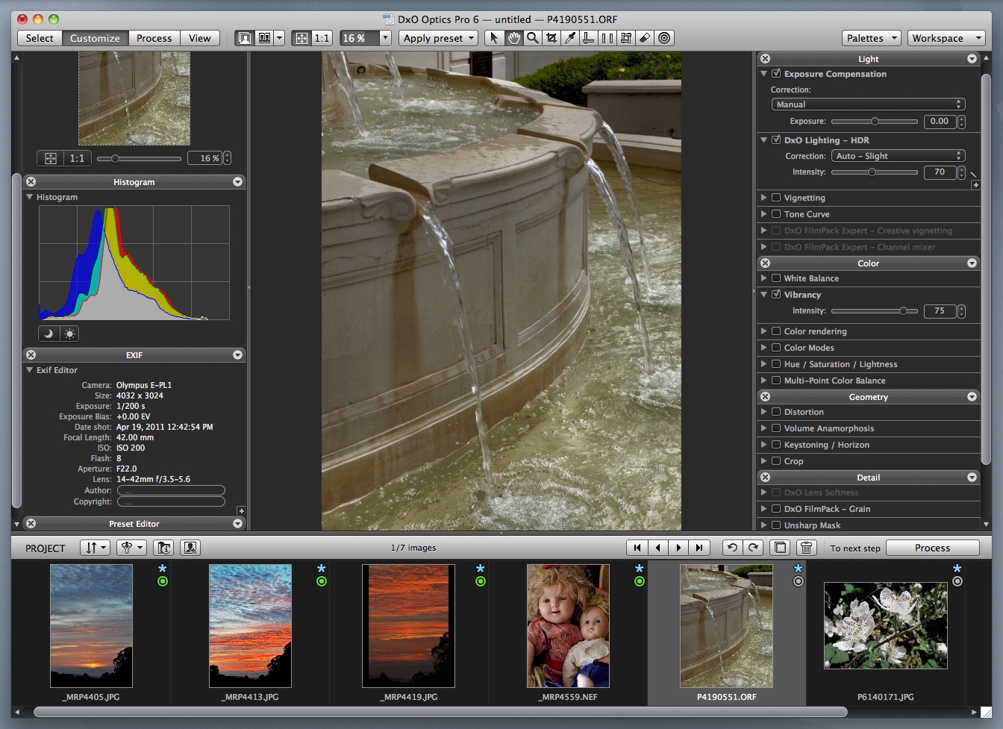Screen dimensions: 1003x729
Task: Rotate image left in project bar
Action: [732, 548]
